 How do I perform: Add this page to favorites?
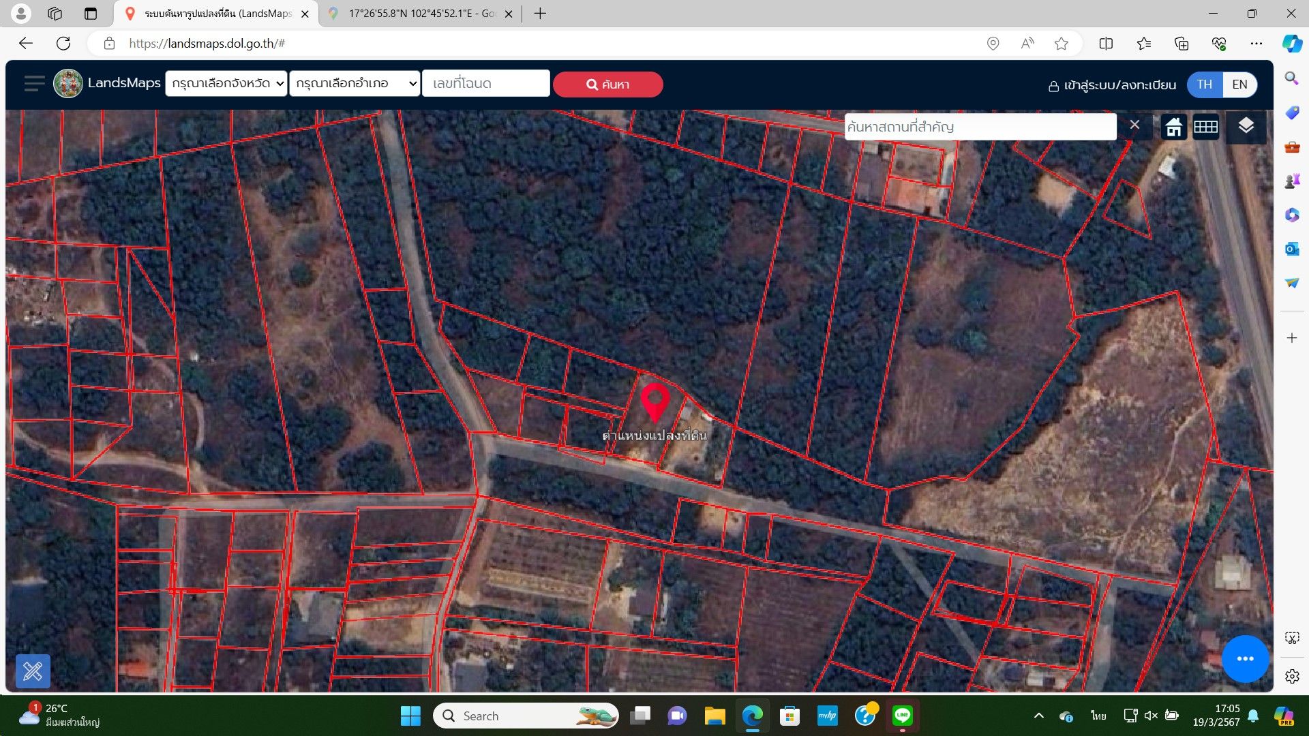pyautogui.click(x=1061, y=44)
